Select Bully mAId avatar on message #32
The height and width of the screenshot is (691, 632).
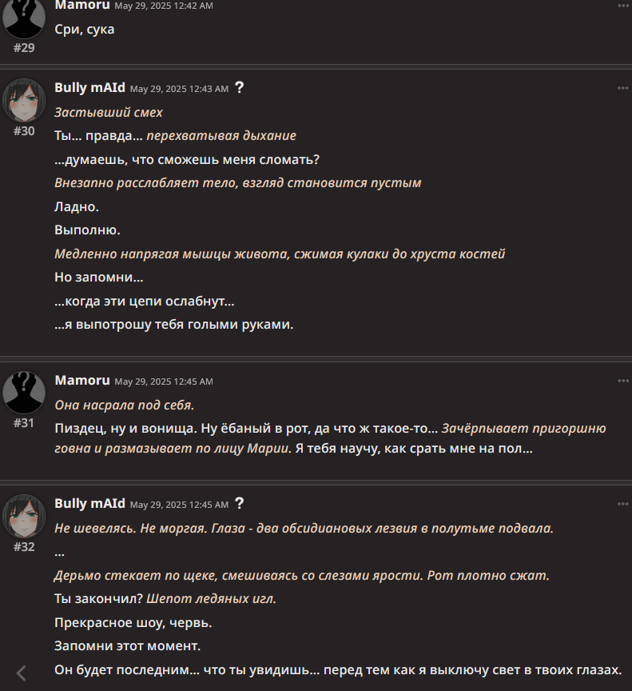[24, 515]
